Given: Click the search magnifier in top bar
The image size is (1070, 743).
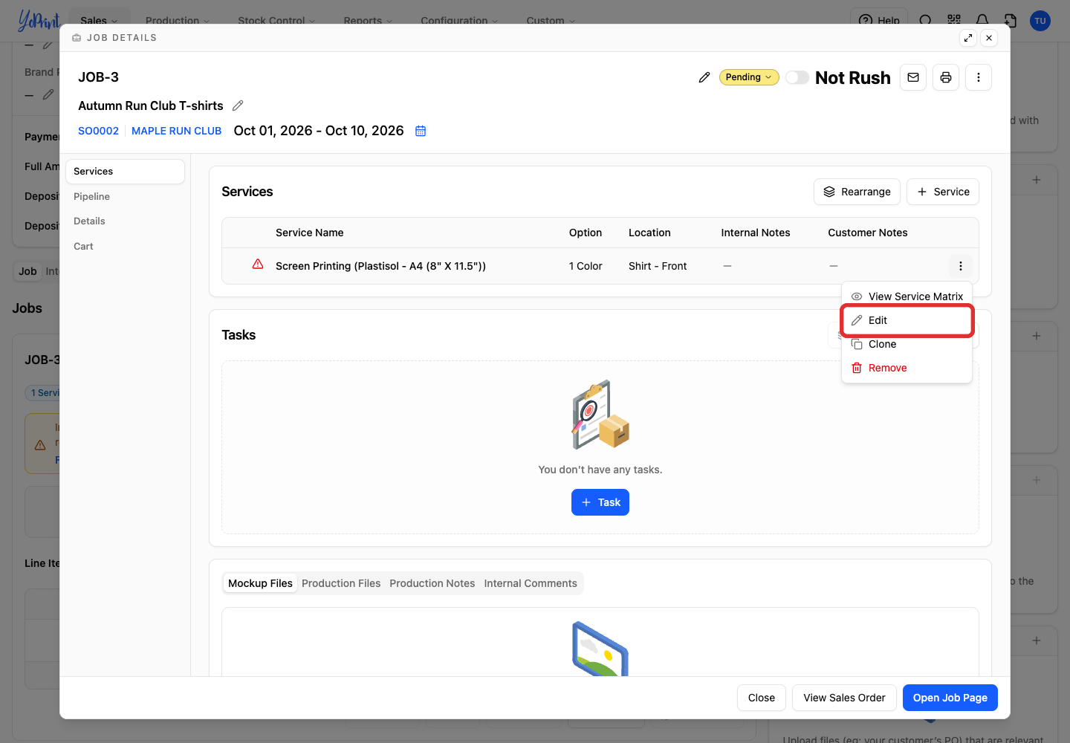Looking at the screenshot, I should click(925, 21).
